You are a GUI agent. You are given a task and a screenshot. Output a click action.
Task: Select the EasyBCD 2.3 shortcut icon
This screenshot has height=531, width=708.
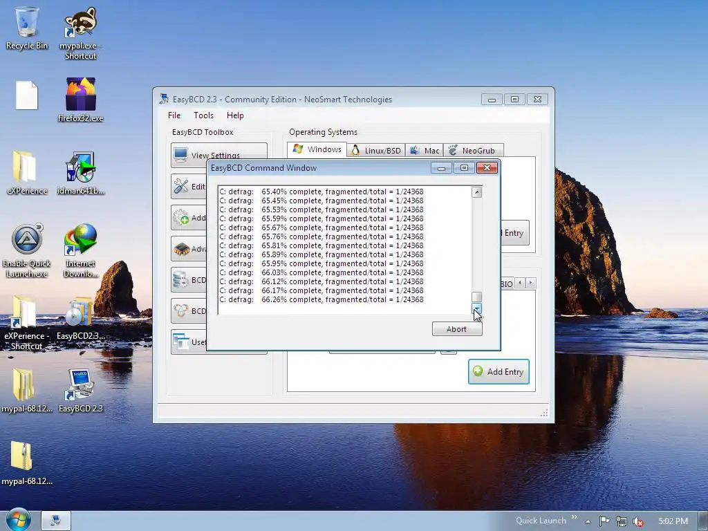click(80, 390)
